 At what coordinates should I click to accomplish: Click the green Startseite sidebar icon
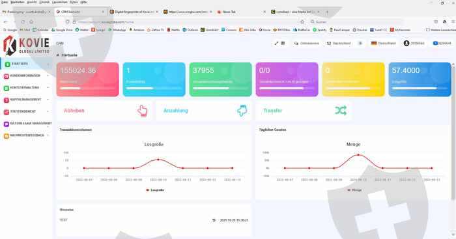click(8, 64)
